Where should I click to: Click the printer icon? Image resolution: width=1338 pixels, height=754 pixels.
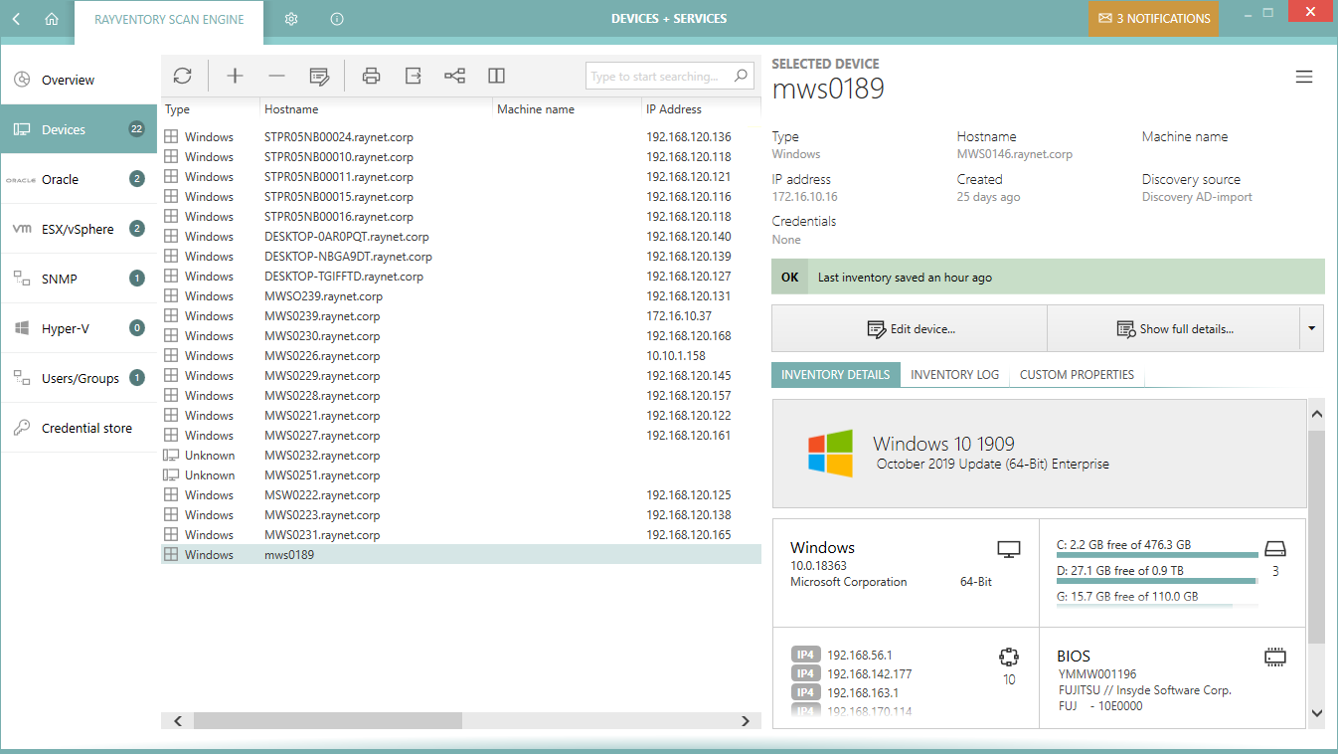[x=371, y=77]
